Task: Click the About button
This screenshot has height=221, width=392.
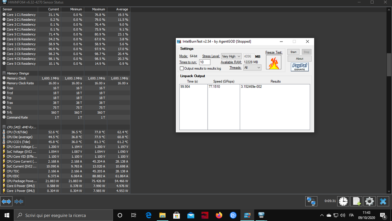Action: (300, 58)
